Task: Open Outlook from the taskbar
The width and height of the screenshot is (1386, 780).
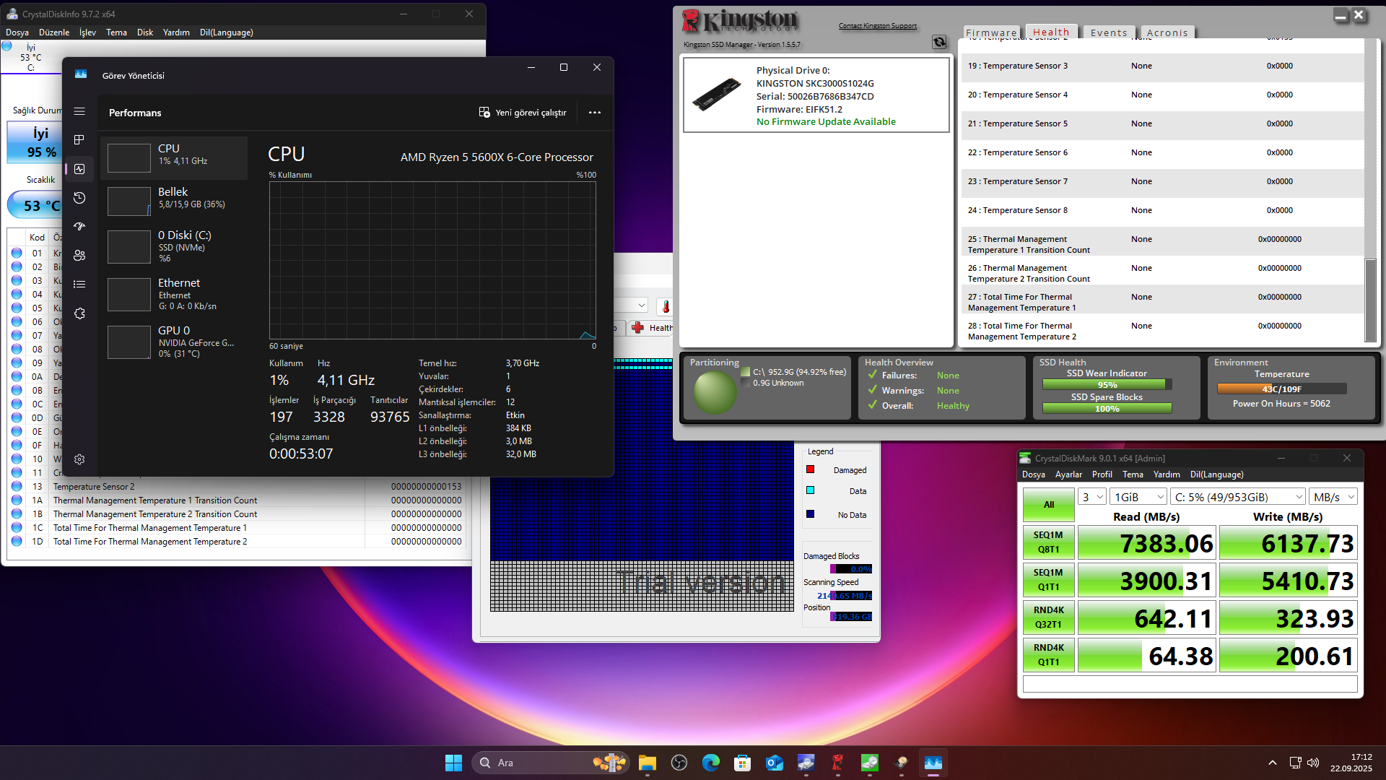Action: coord(774,763)
